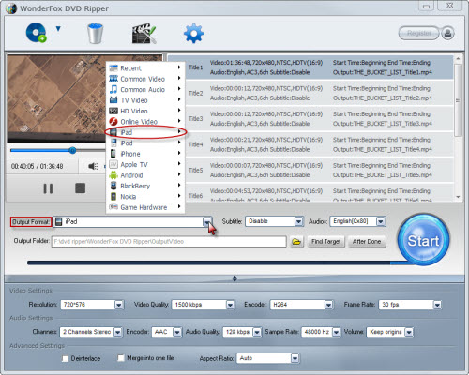Open the Audio Quality dropdown

[x=242, y=332]
